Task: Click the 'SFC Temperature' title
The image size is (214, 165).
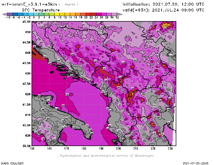Action: (41, 10)
